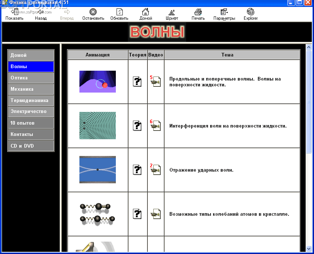This screenshot has height=254, width=314.
Task: Open the 10 опытов section
Action: tap(31, 123)
